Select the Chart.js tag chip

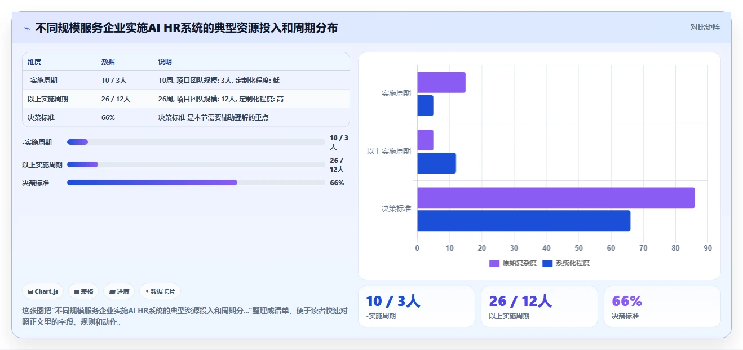43,291
